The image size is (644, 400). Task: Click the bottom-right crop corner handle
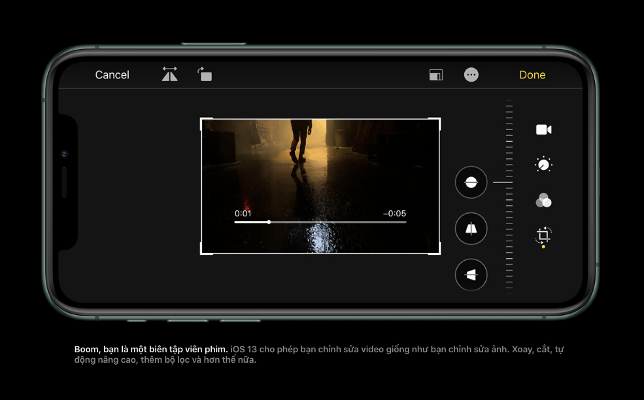(x=435, y=248)
